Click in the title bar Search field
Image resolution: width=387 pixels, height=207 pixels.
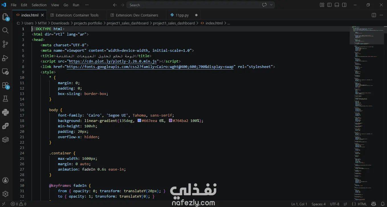click(x=201, y=5)
